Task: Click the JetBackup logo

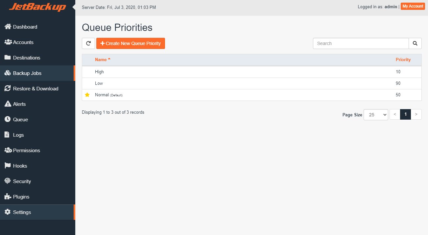Action: [37, 6]
